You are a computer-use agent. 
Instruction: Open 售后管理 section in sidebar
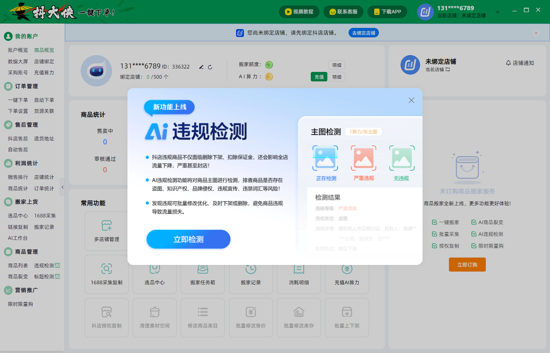click(x=21, y=125)
